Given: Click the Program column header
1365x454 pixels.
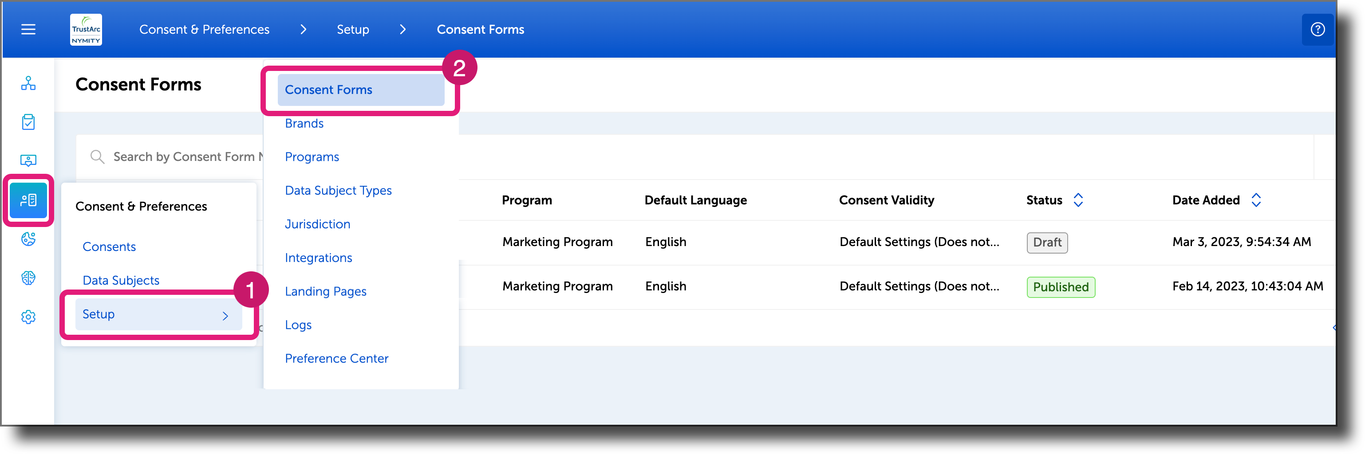Looking at the screenshot, I should coord(527,200).
